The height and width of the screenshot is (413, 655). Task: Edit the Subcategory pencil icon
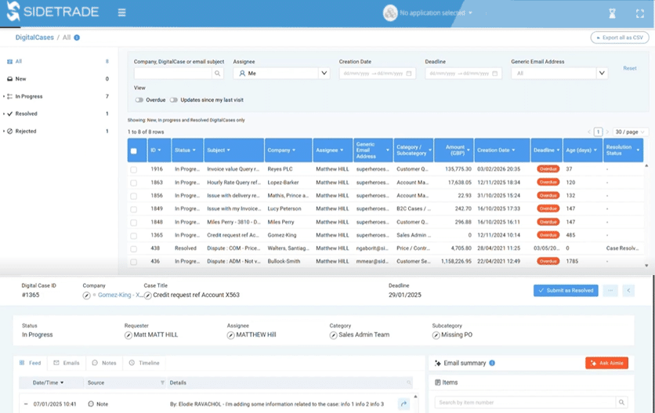(436, 335)
